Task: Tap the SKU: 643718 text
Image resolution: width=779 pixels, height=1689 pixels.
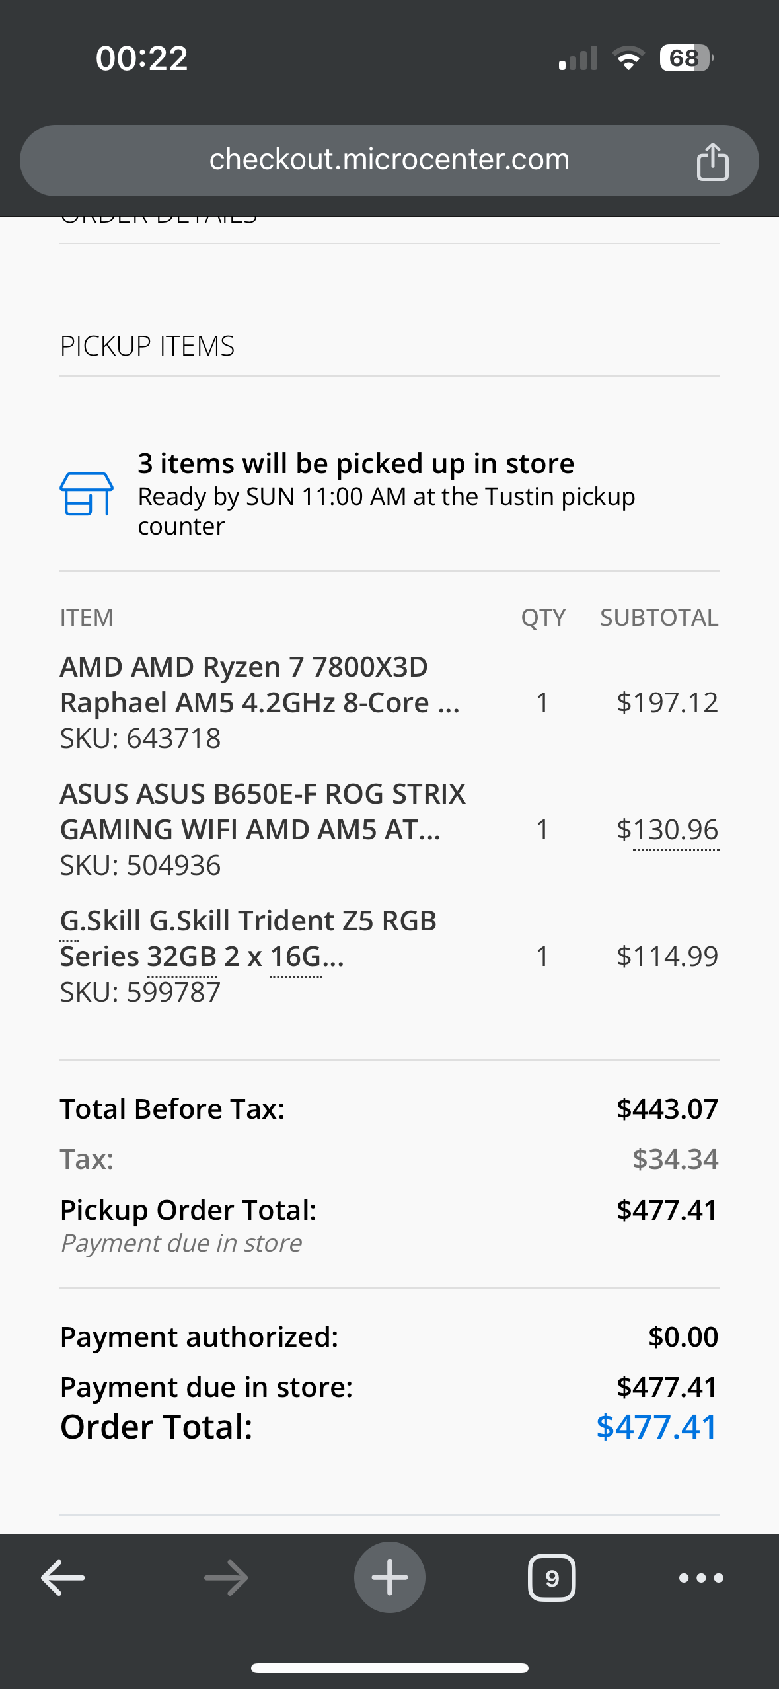Action: (x=140, y=738)
